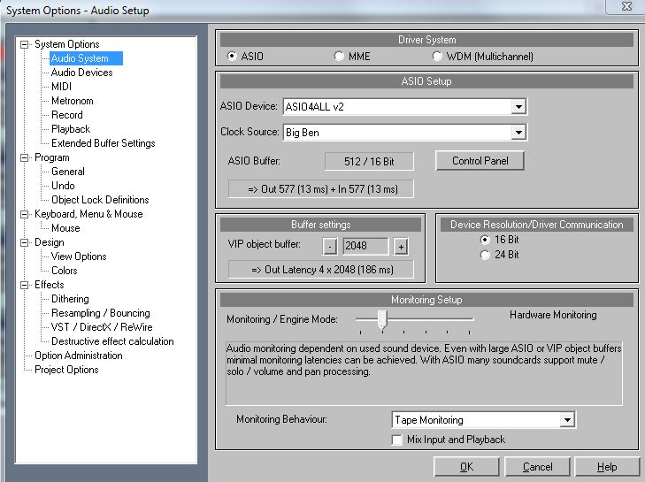The image size is (645, 482).
Task: Click the Out 577 / In 577 latency readout
Action: tap(321, 189)
